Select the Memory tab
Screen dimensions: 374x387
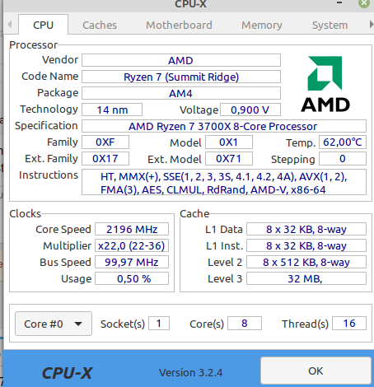[x=262, y=25]
